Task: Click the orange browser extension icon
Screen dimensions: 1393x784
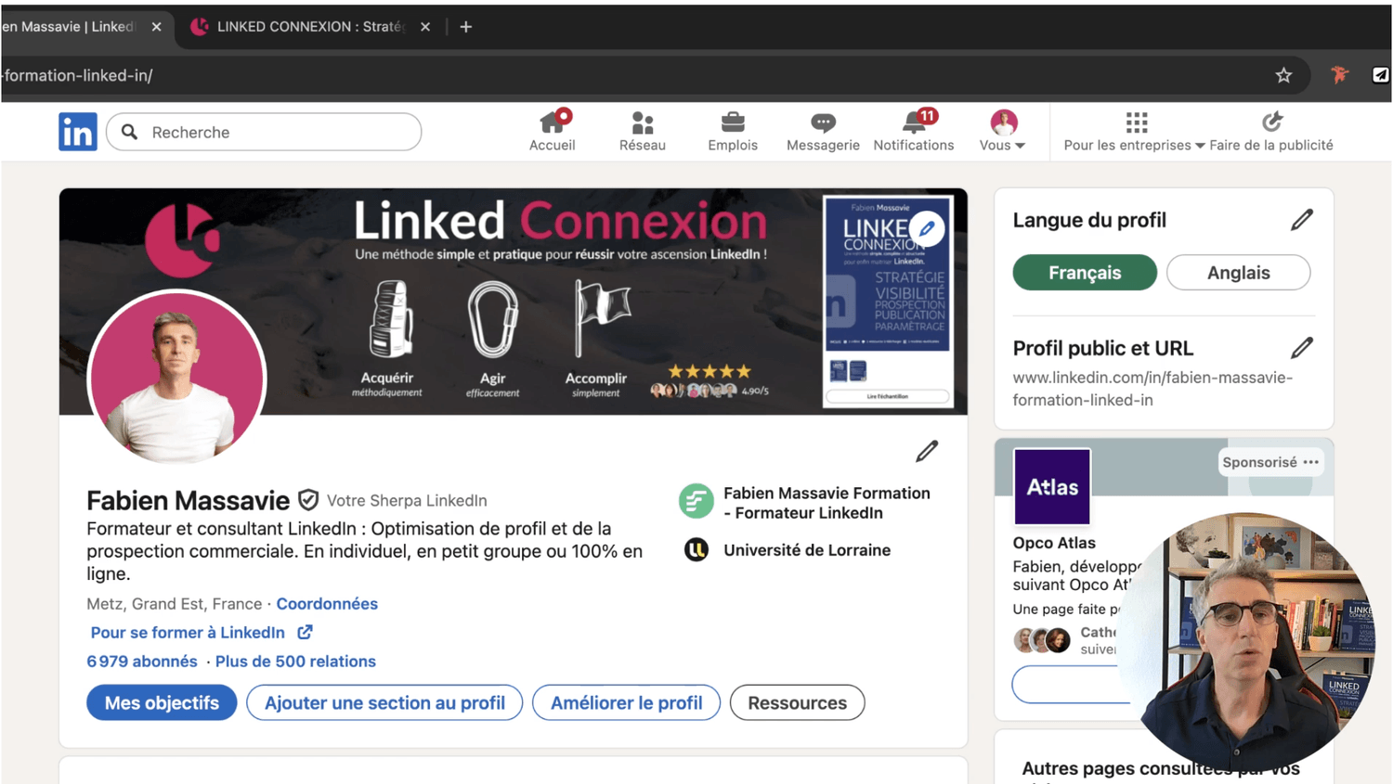Action: click(1339, 75)
